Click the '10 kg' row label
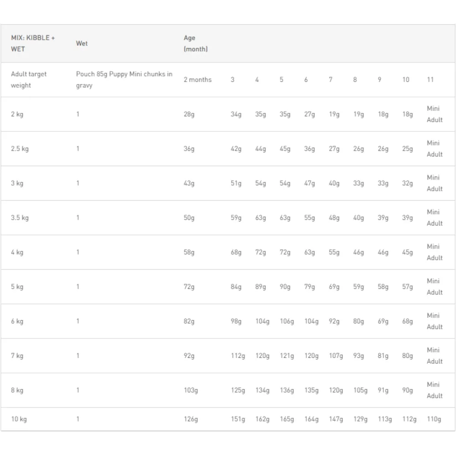This screenshot has height=456, width=456. click(19, 419)
